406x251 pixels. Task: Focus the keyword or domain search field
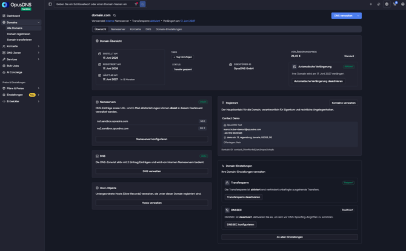point(95,4)
